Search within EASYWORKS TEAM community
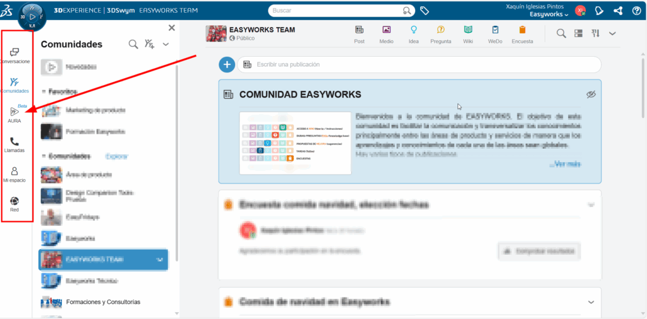This screenshot has width=647, height=319. (561, 33)
